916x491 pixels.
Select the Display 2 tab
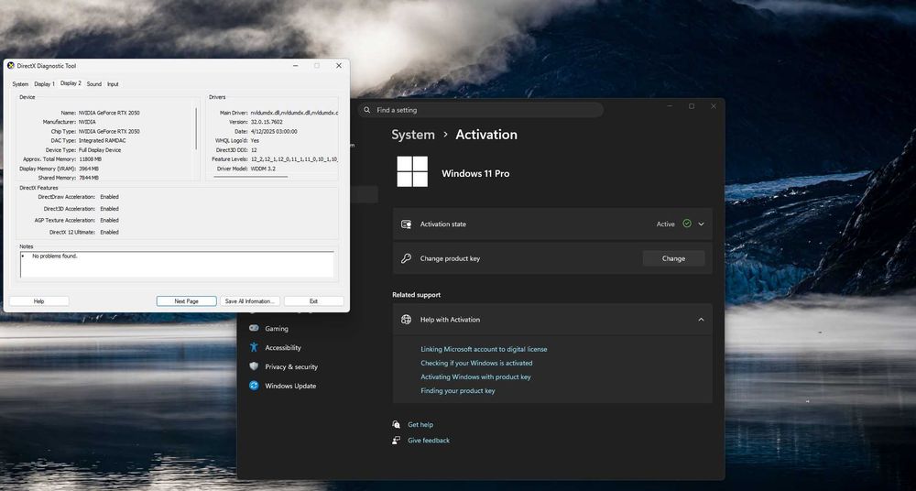tap(71, 83)
